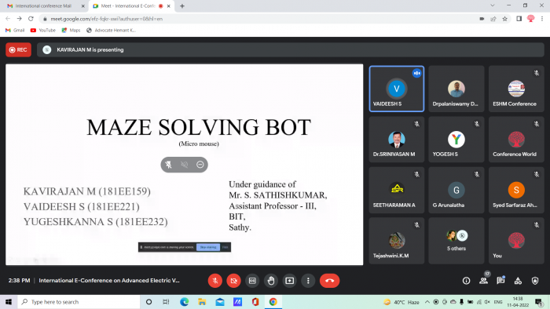Image resolution: width=550 pixels, height=309 pixels.
Task: Open host controls shield icon
Action: tap(535, 281)
